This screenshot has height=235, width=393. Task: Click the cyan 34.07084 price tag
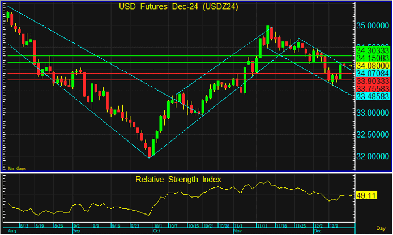(372, 74)
